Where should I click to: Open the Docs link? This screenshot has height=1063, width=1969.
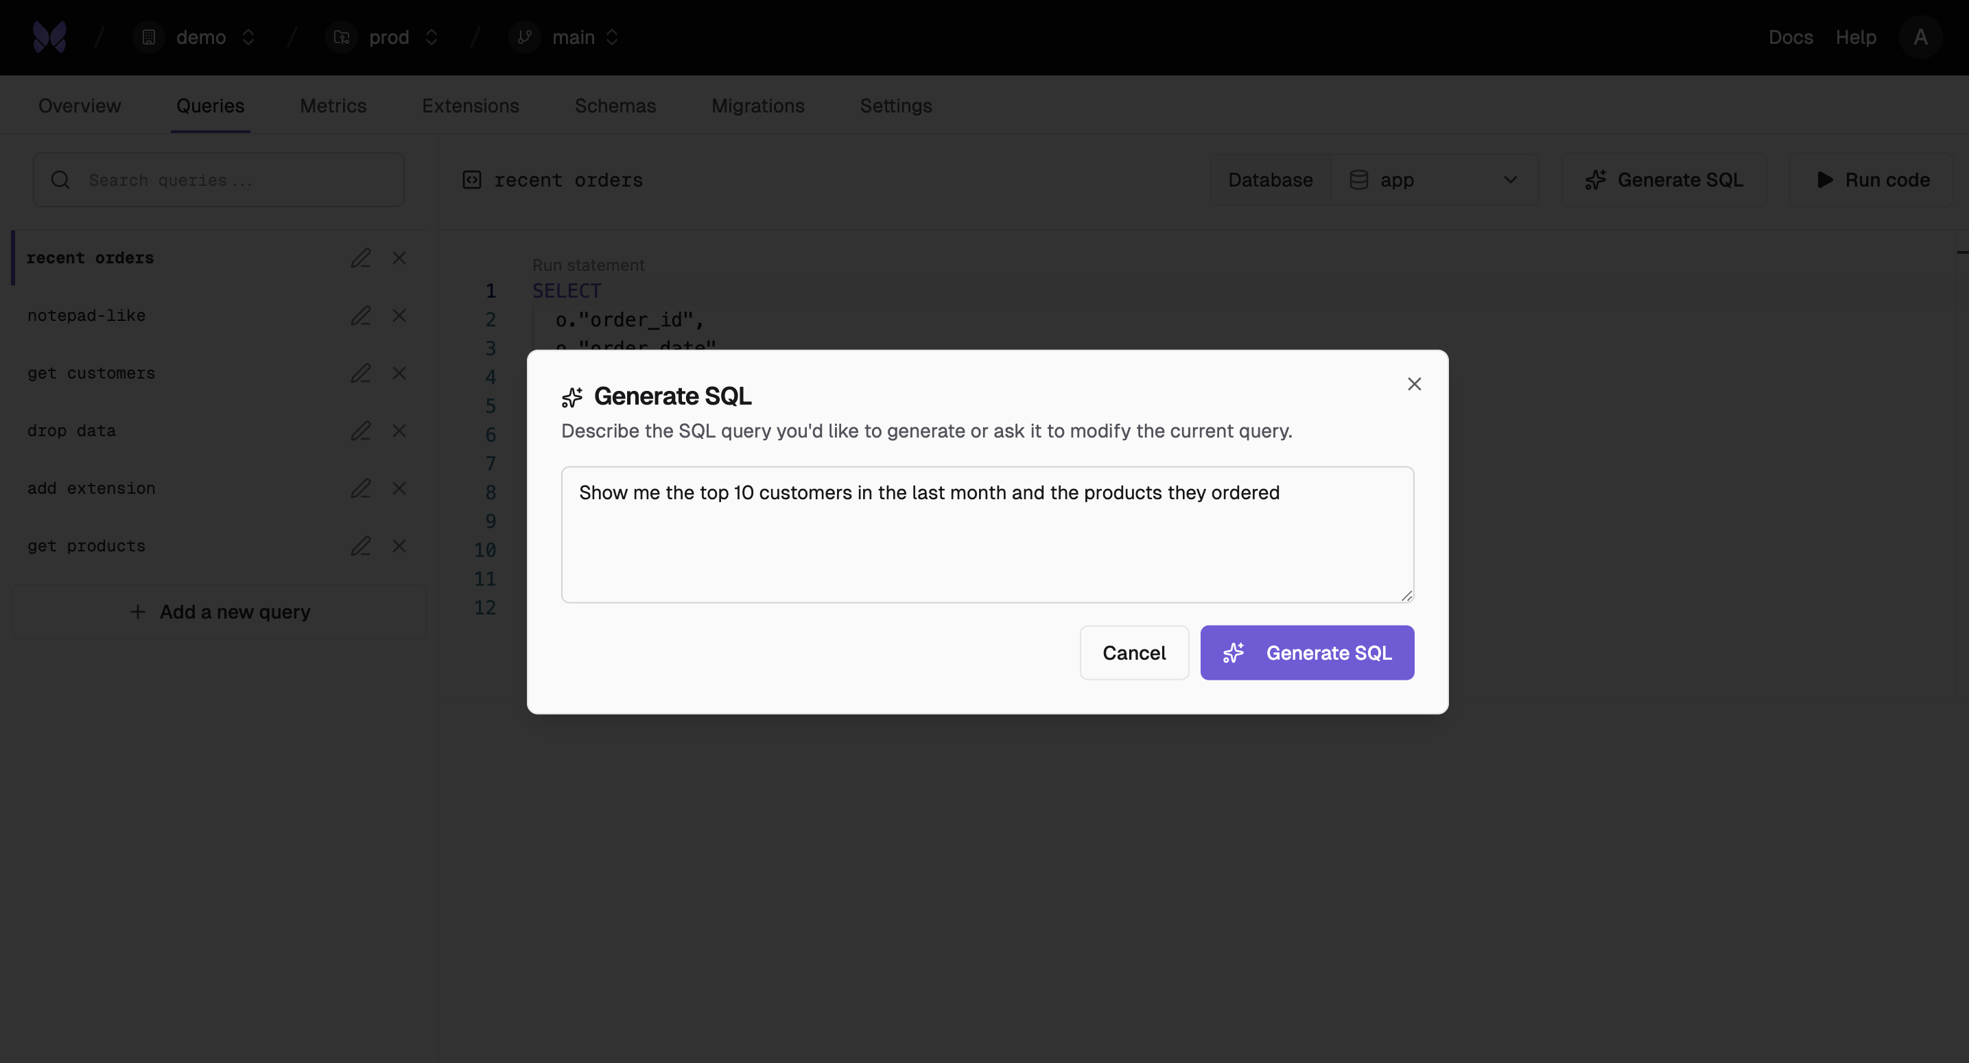tap(1790, 36)
